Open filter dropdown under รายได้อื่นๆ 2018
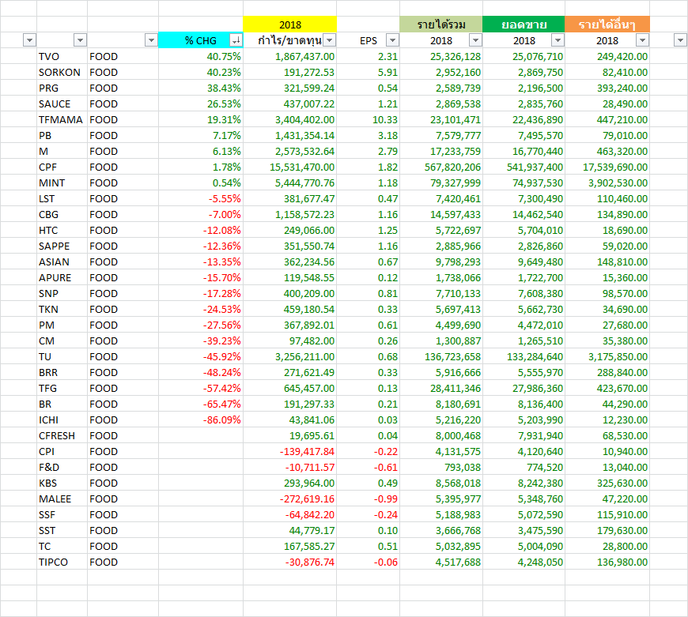 coord(642,40)
